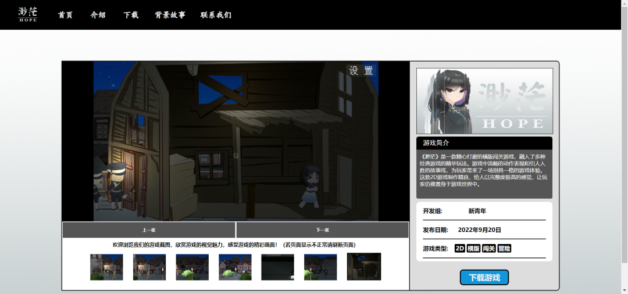Show previous screenshot with 上一张 button
Viewport: 628px width, 294px height.
(149, 230)
